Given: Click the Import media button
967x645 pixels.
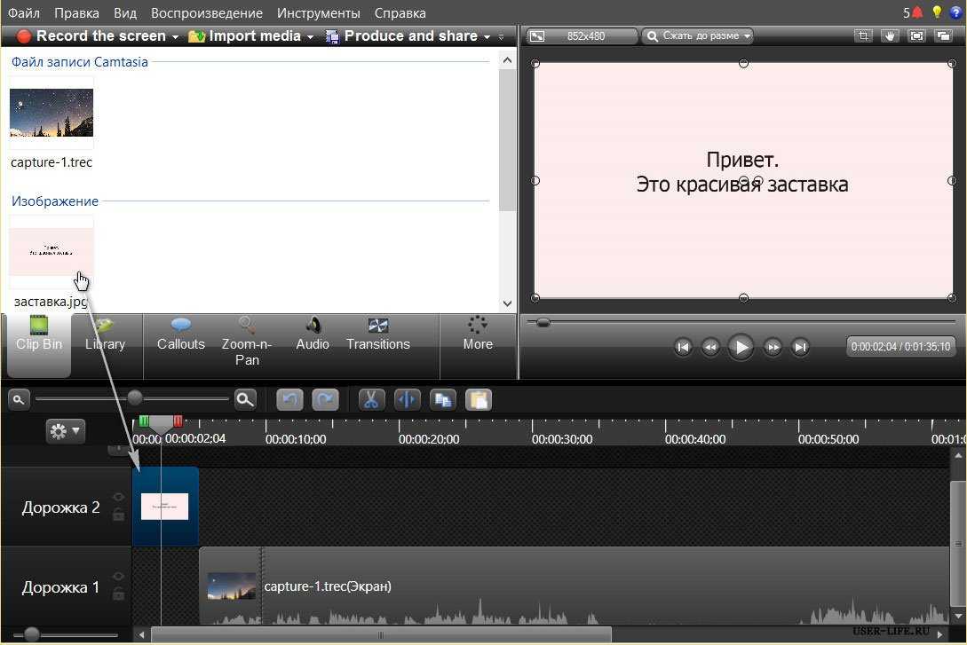Looking at the screenshot, I should coord(251,36).
